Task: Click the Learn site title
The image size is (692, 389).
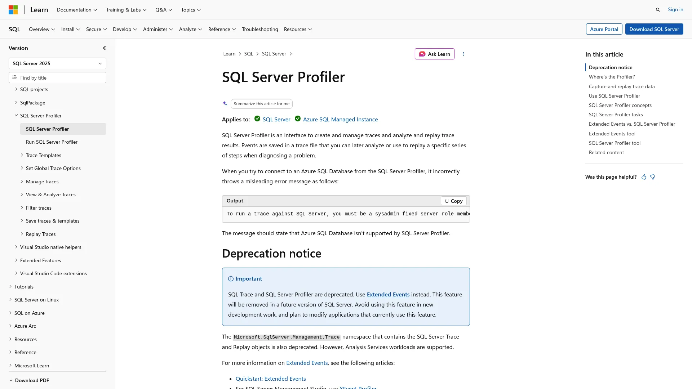Action: point(39,10)
